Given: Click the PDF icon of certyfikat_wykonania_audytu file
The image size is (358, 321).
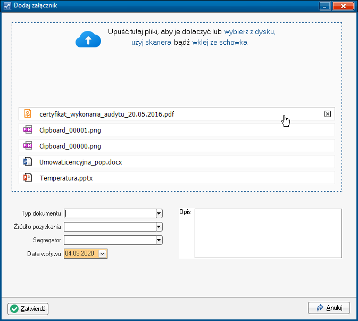Looking at the screenshot, I should click(x=28, y=113).
